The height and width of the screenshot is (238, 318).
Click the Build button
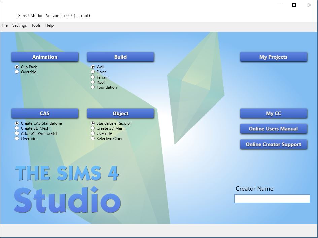tap(120, 57)
